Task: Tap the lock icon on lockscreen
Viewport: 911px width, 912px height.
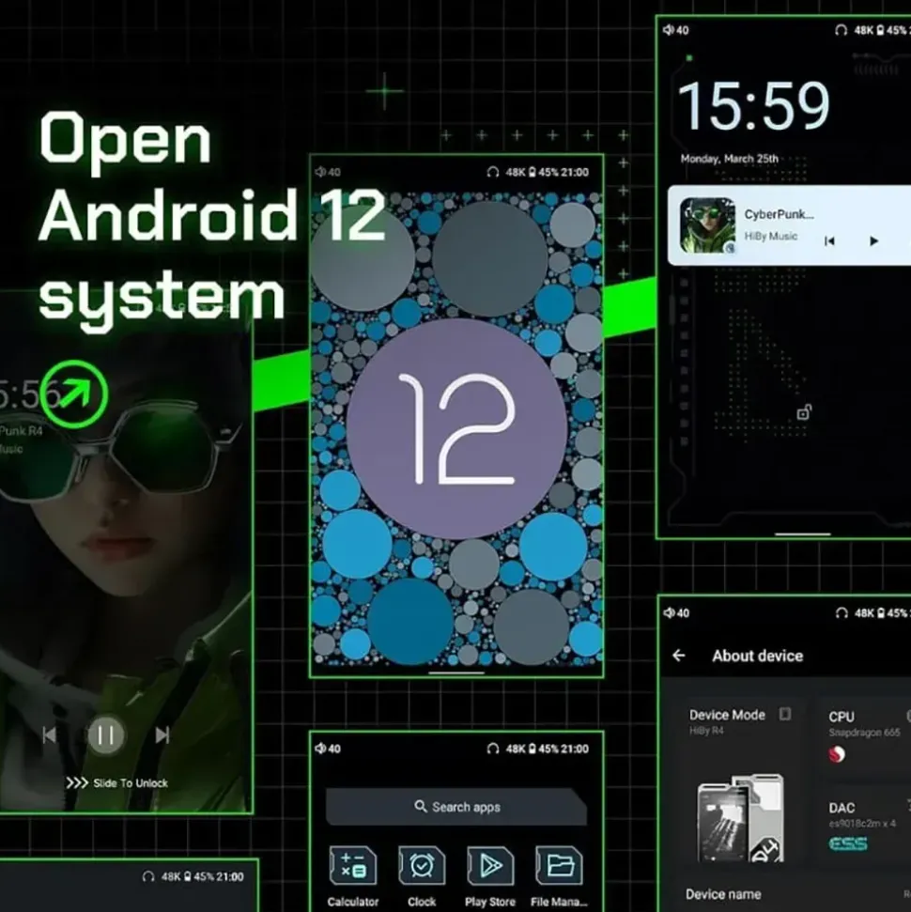Action: point(804,412)
